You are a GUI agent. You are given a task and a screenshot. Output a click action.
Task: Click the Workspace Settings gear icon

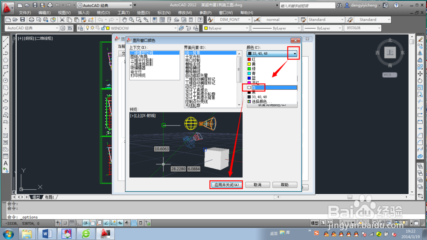(63, 28)
